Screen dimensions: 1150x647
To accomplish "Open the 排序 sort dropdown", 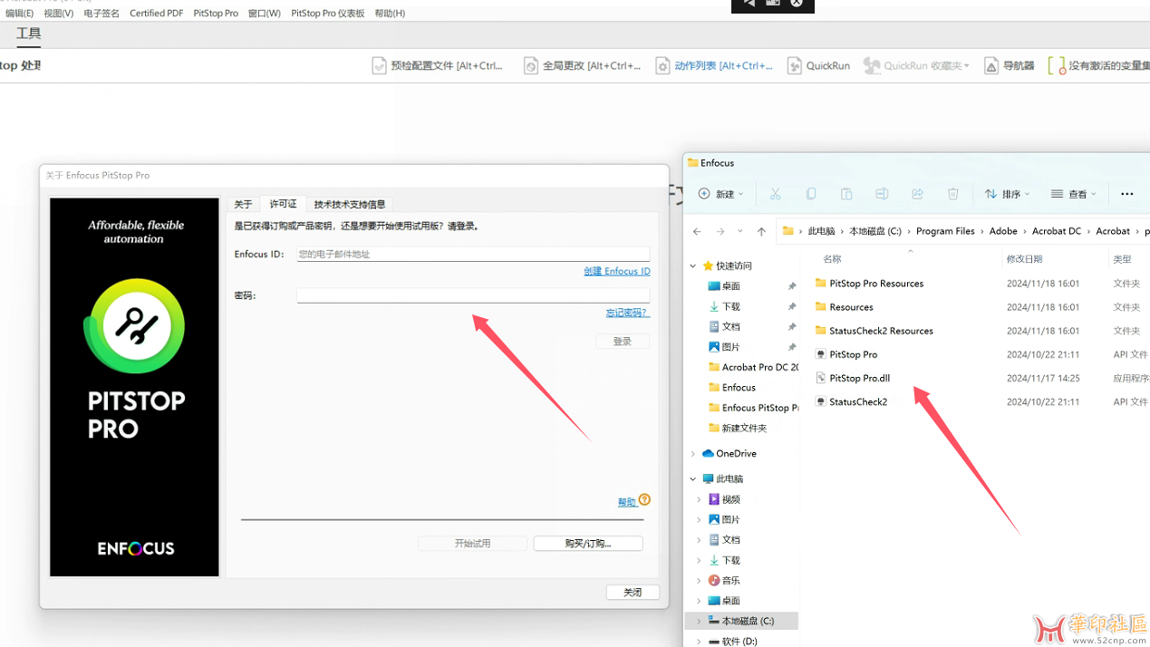I will pyautogui.click(x=1008, y=194).
